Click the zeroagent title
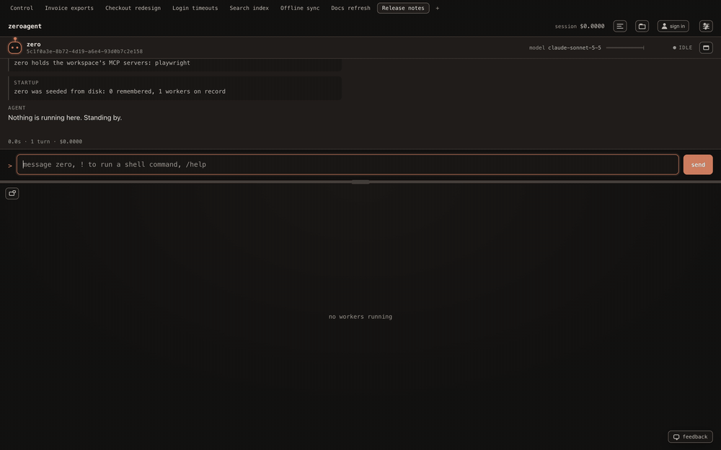 (x=25, y=26)
